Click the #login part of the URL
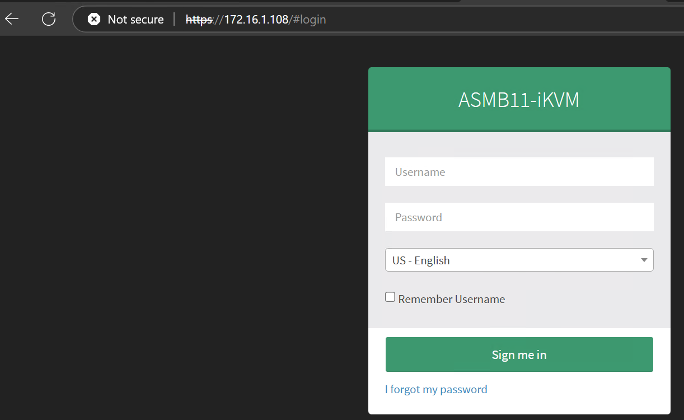The image size is (684, 420). (309, 20)
